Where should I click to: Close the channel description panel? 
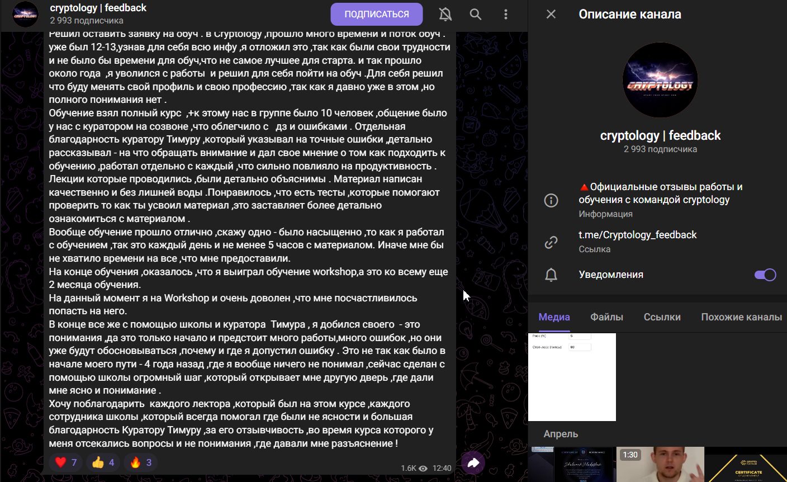click(551, 15)
